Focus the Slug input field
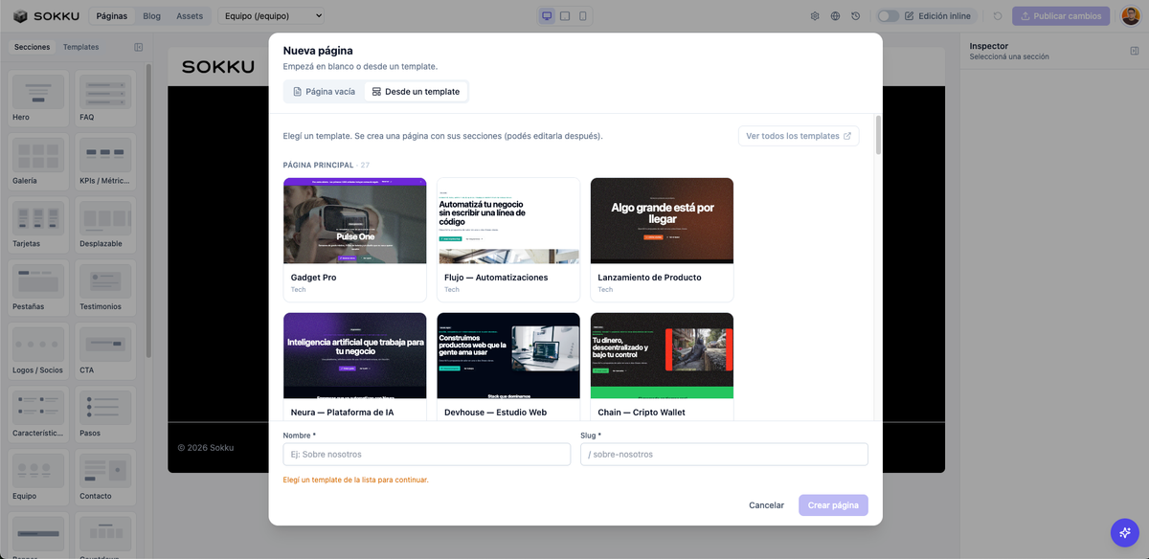This screenshot has width=1149, height=559. pos(724,454)
